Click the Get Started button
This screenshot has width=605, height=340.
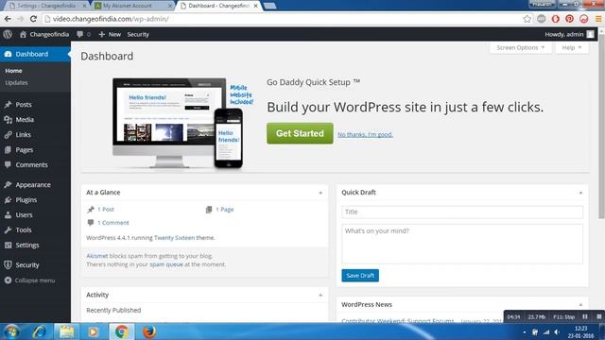point(300,133)
